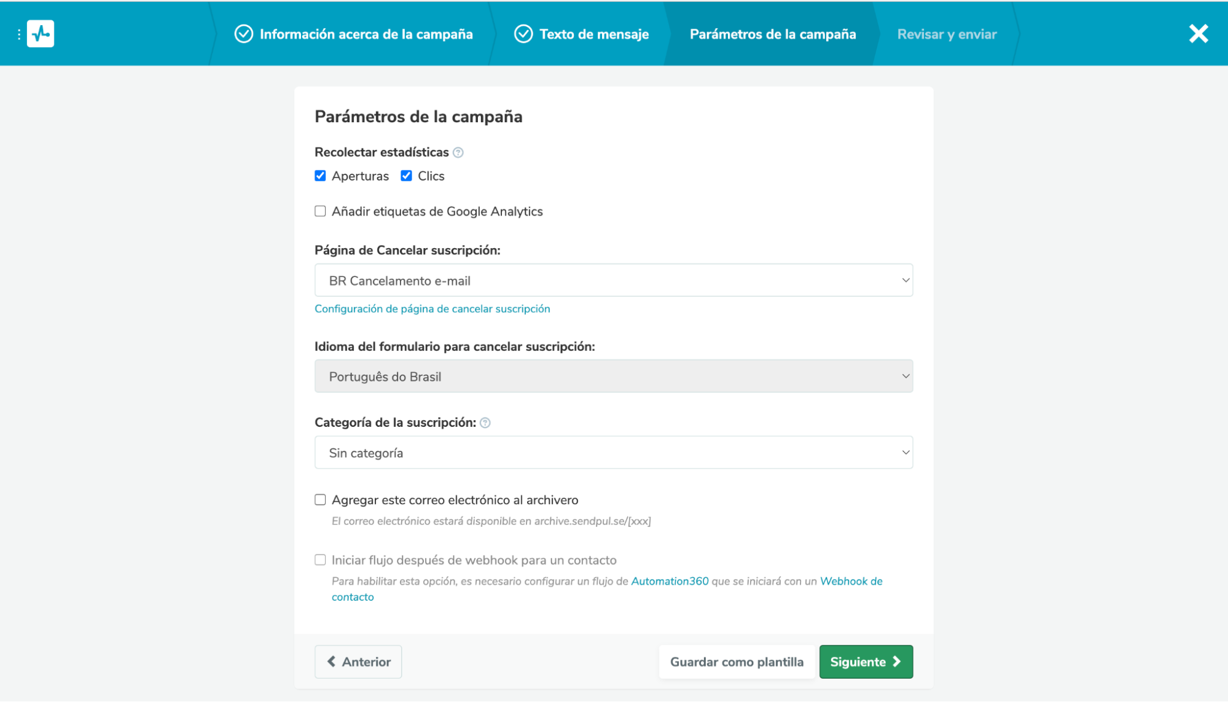Click checkmark icon next to Texto de mensaje
Viewport: 1228px width, 702px height.
coord(523,34)
